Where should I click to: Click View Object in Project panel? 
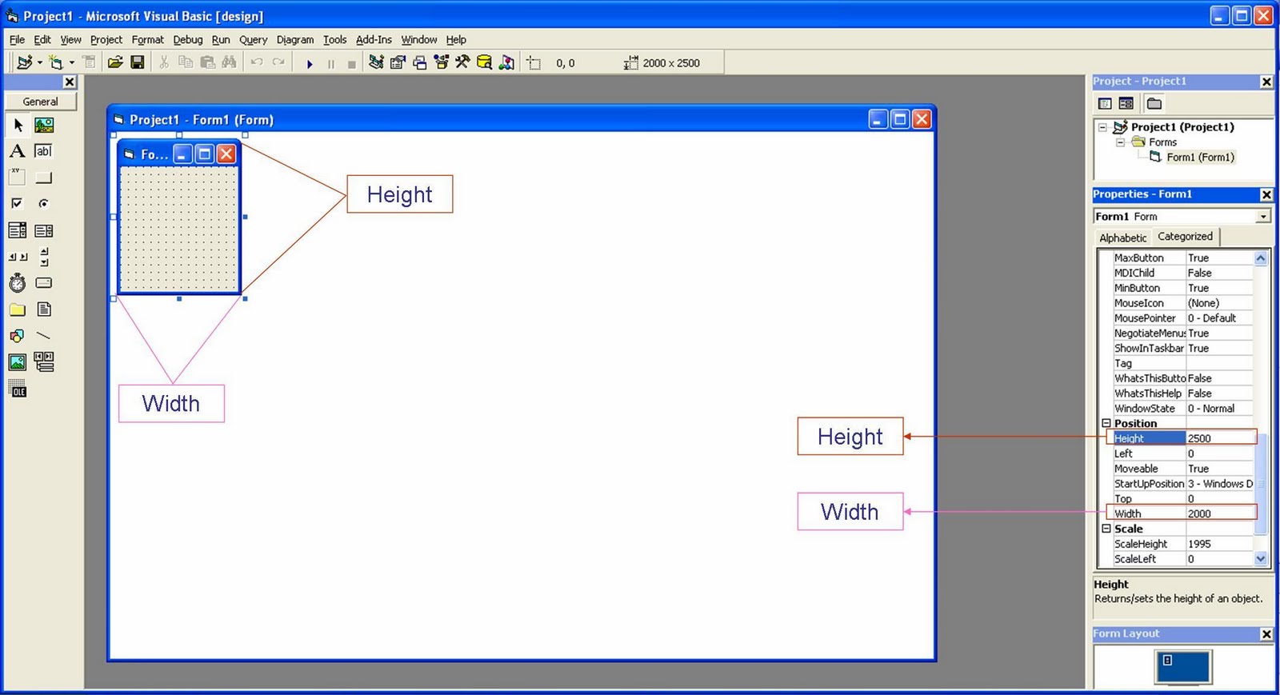1126,103
